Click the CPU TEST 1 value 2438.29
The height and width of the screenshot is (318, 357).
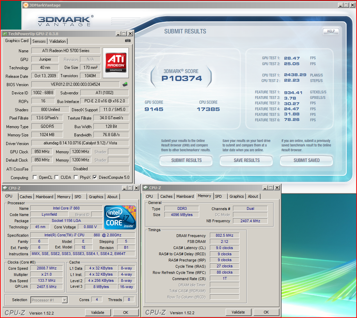pyautogui.click(x=295, y=75)
